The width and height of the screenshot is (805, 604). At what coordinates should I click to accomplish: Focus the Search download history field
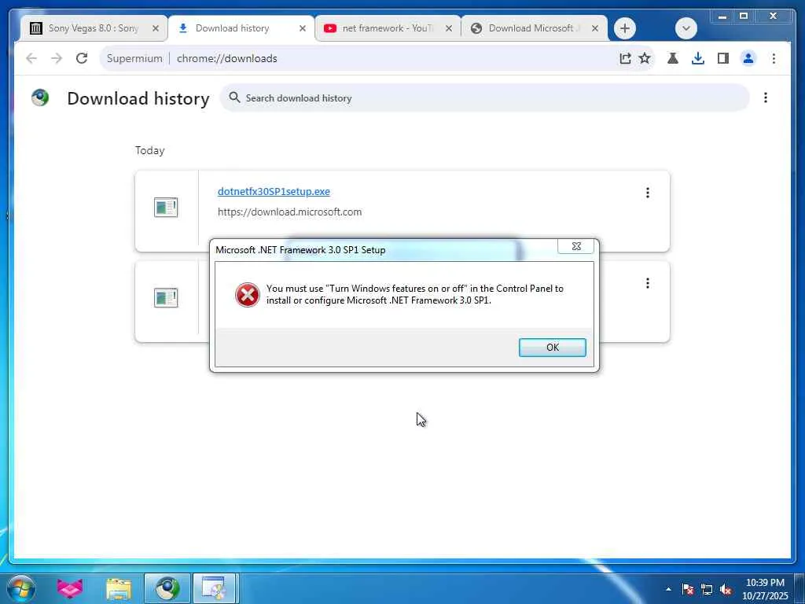click(x=484, y=98)
